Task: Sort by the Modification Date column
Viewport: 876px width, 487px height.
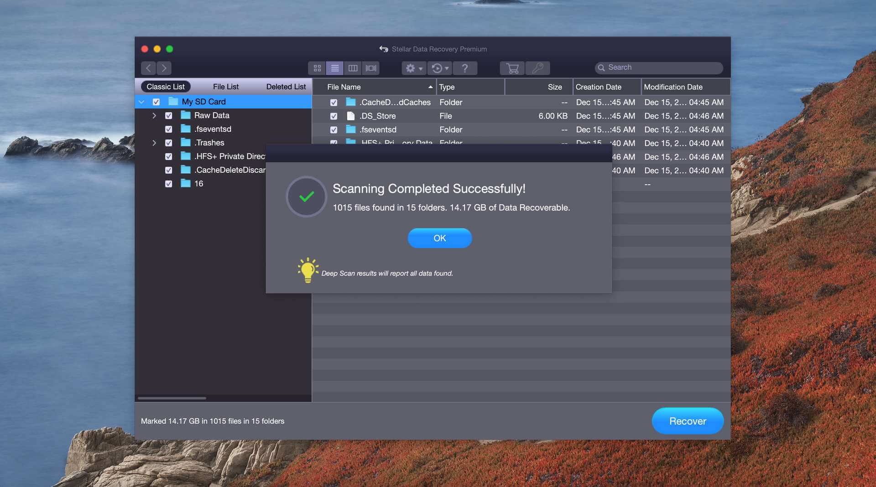Action: [x=686, y=87]
